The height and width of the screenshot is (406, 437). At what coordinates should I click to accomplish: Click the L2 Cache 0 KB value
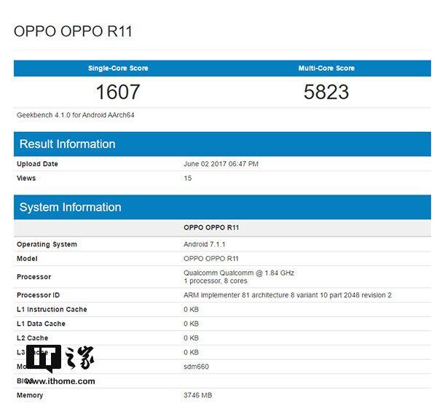tap(191, 338)
